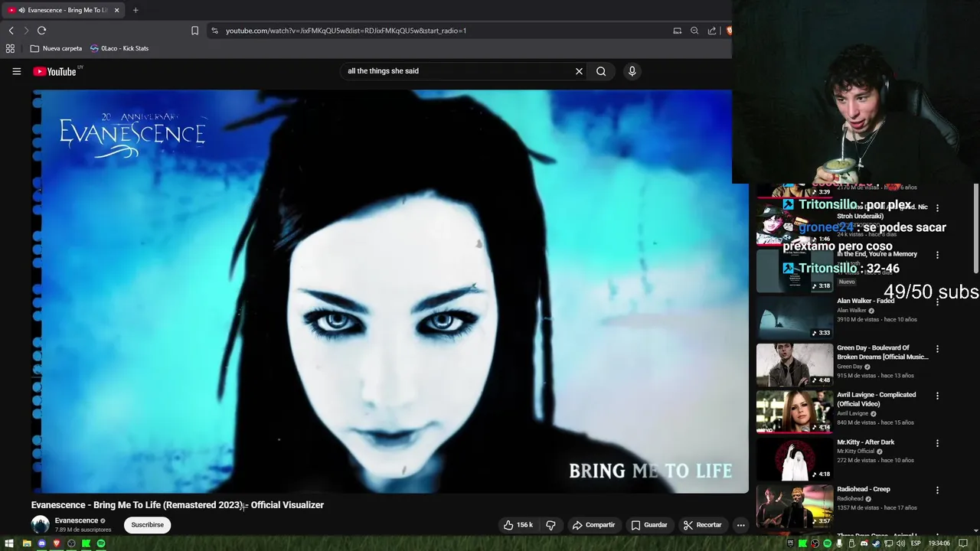Open the taskbar clock showing 19:34:06
This screenshot has width=980, height=551.
pos(939,543)
